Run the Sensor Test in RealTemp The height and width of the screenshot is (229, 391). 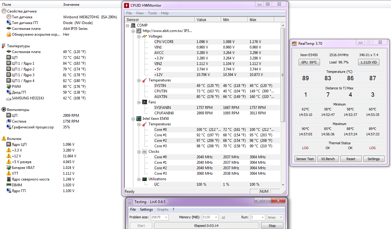coord(305,159)
